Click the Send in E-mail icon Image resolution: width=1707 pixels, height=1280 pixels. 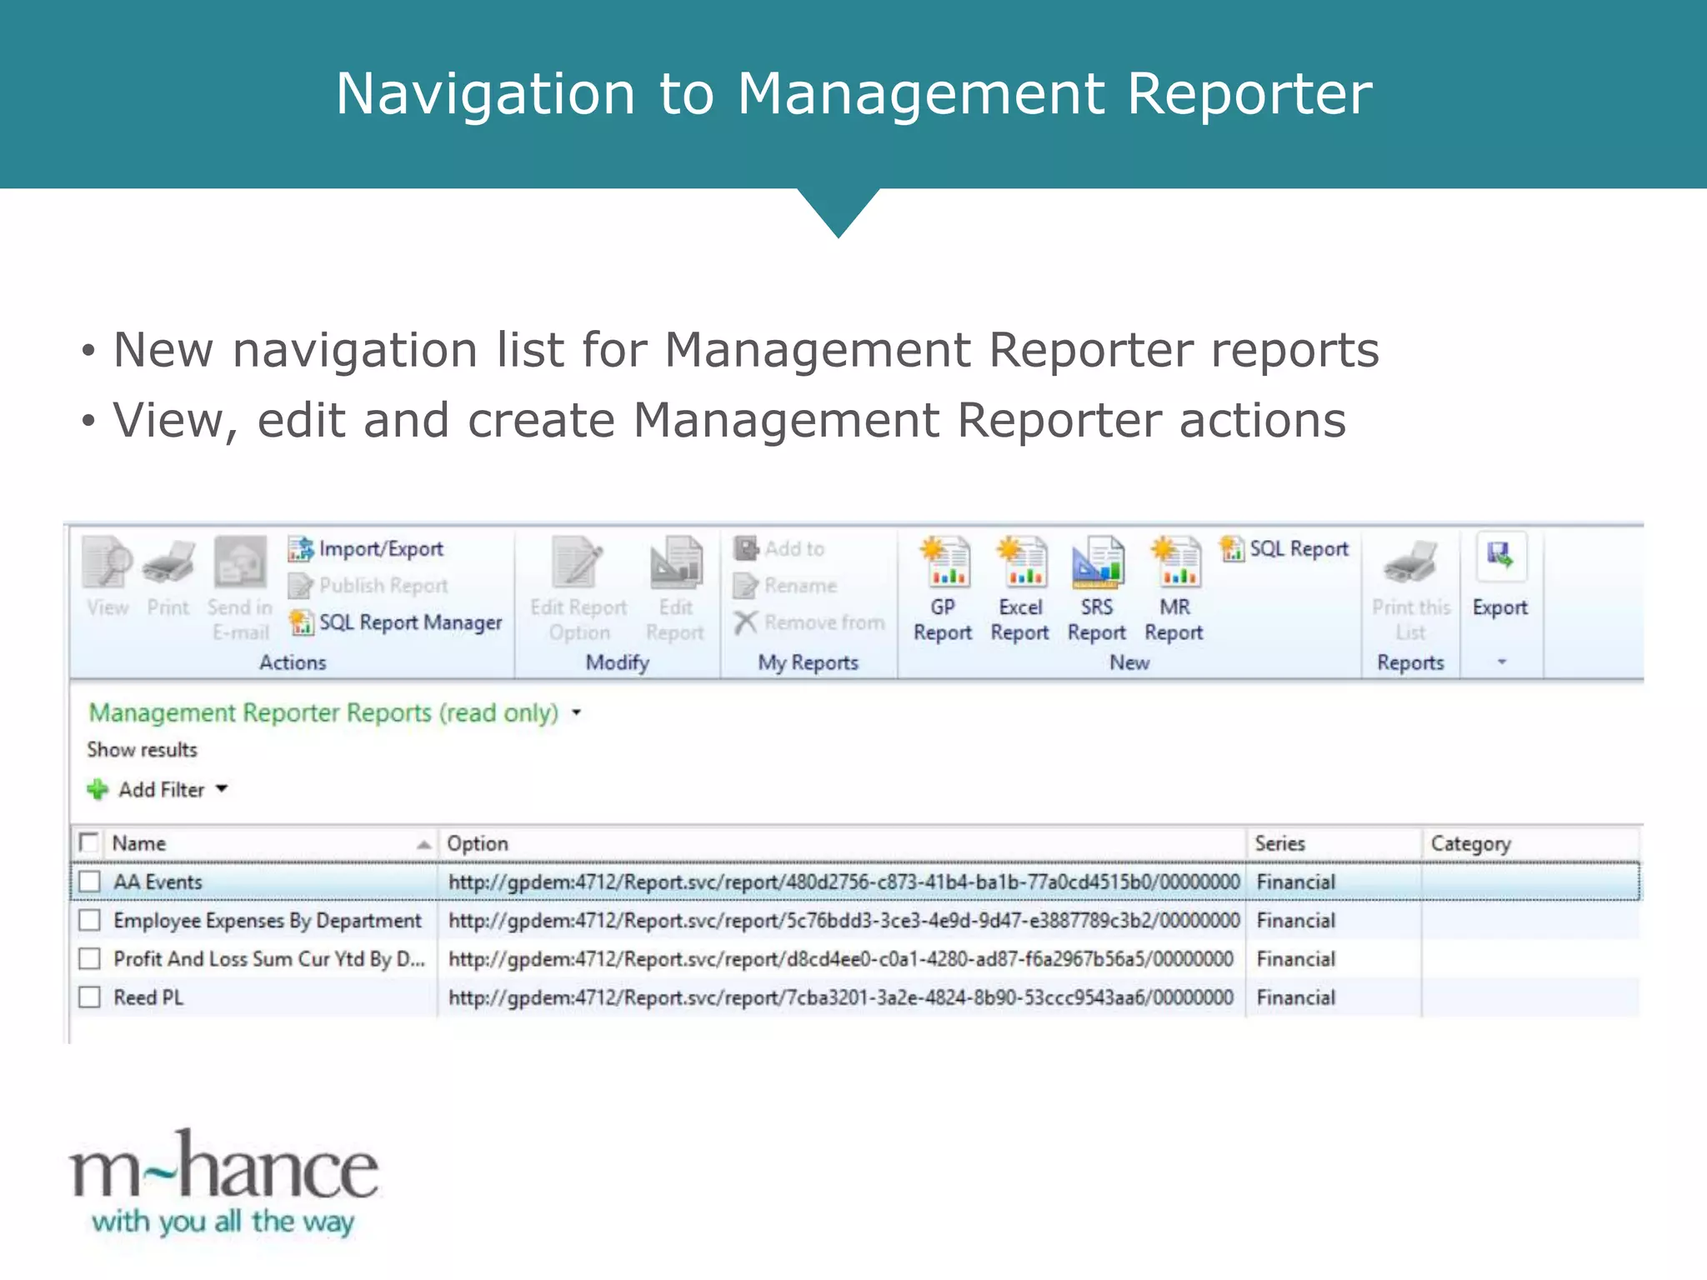pos(241,562)
